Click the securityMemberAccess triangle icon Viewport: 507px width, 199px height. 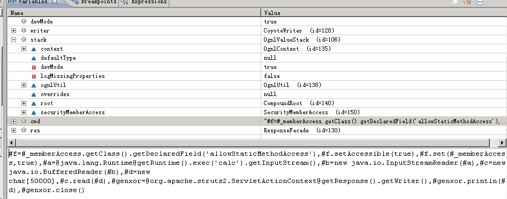click(34, 112)
